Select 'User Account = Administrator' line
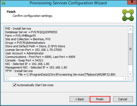Viewport: 137px width, 106px height. pos(24,53)
